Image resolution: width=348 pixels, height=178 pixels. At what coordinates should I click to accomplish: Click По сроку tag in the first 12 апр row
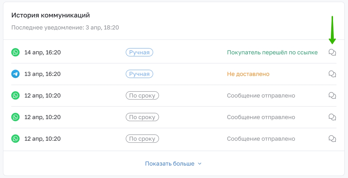coord(142,96)
